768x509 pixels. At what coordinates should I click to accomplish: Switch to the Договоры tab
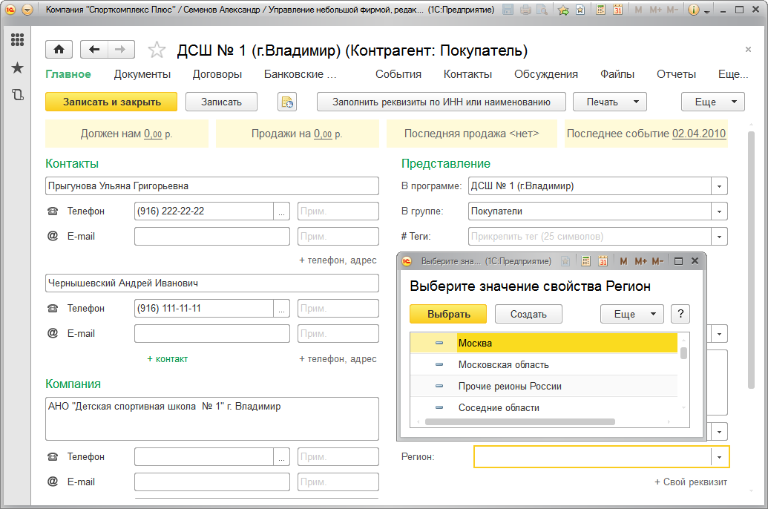(217, 74)
